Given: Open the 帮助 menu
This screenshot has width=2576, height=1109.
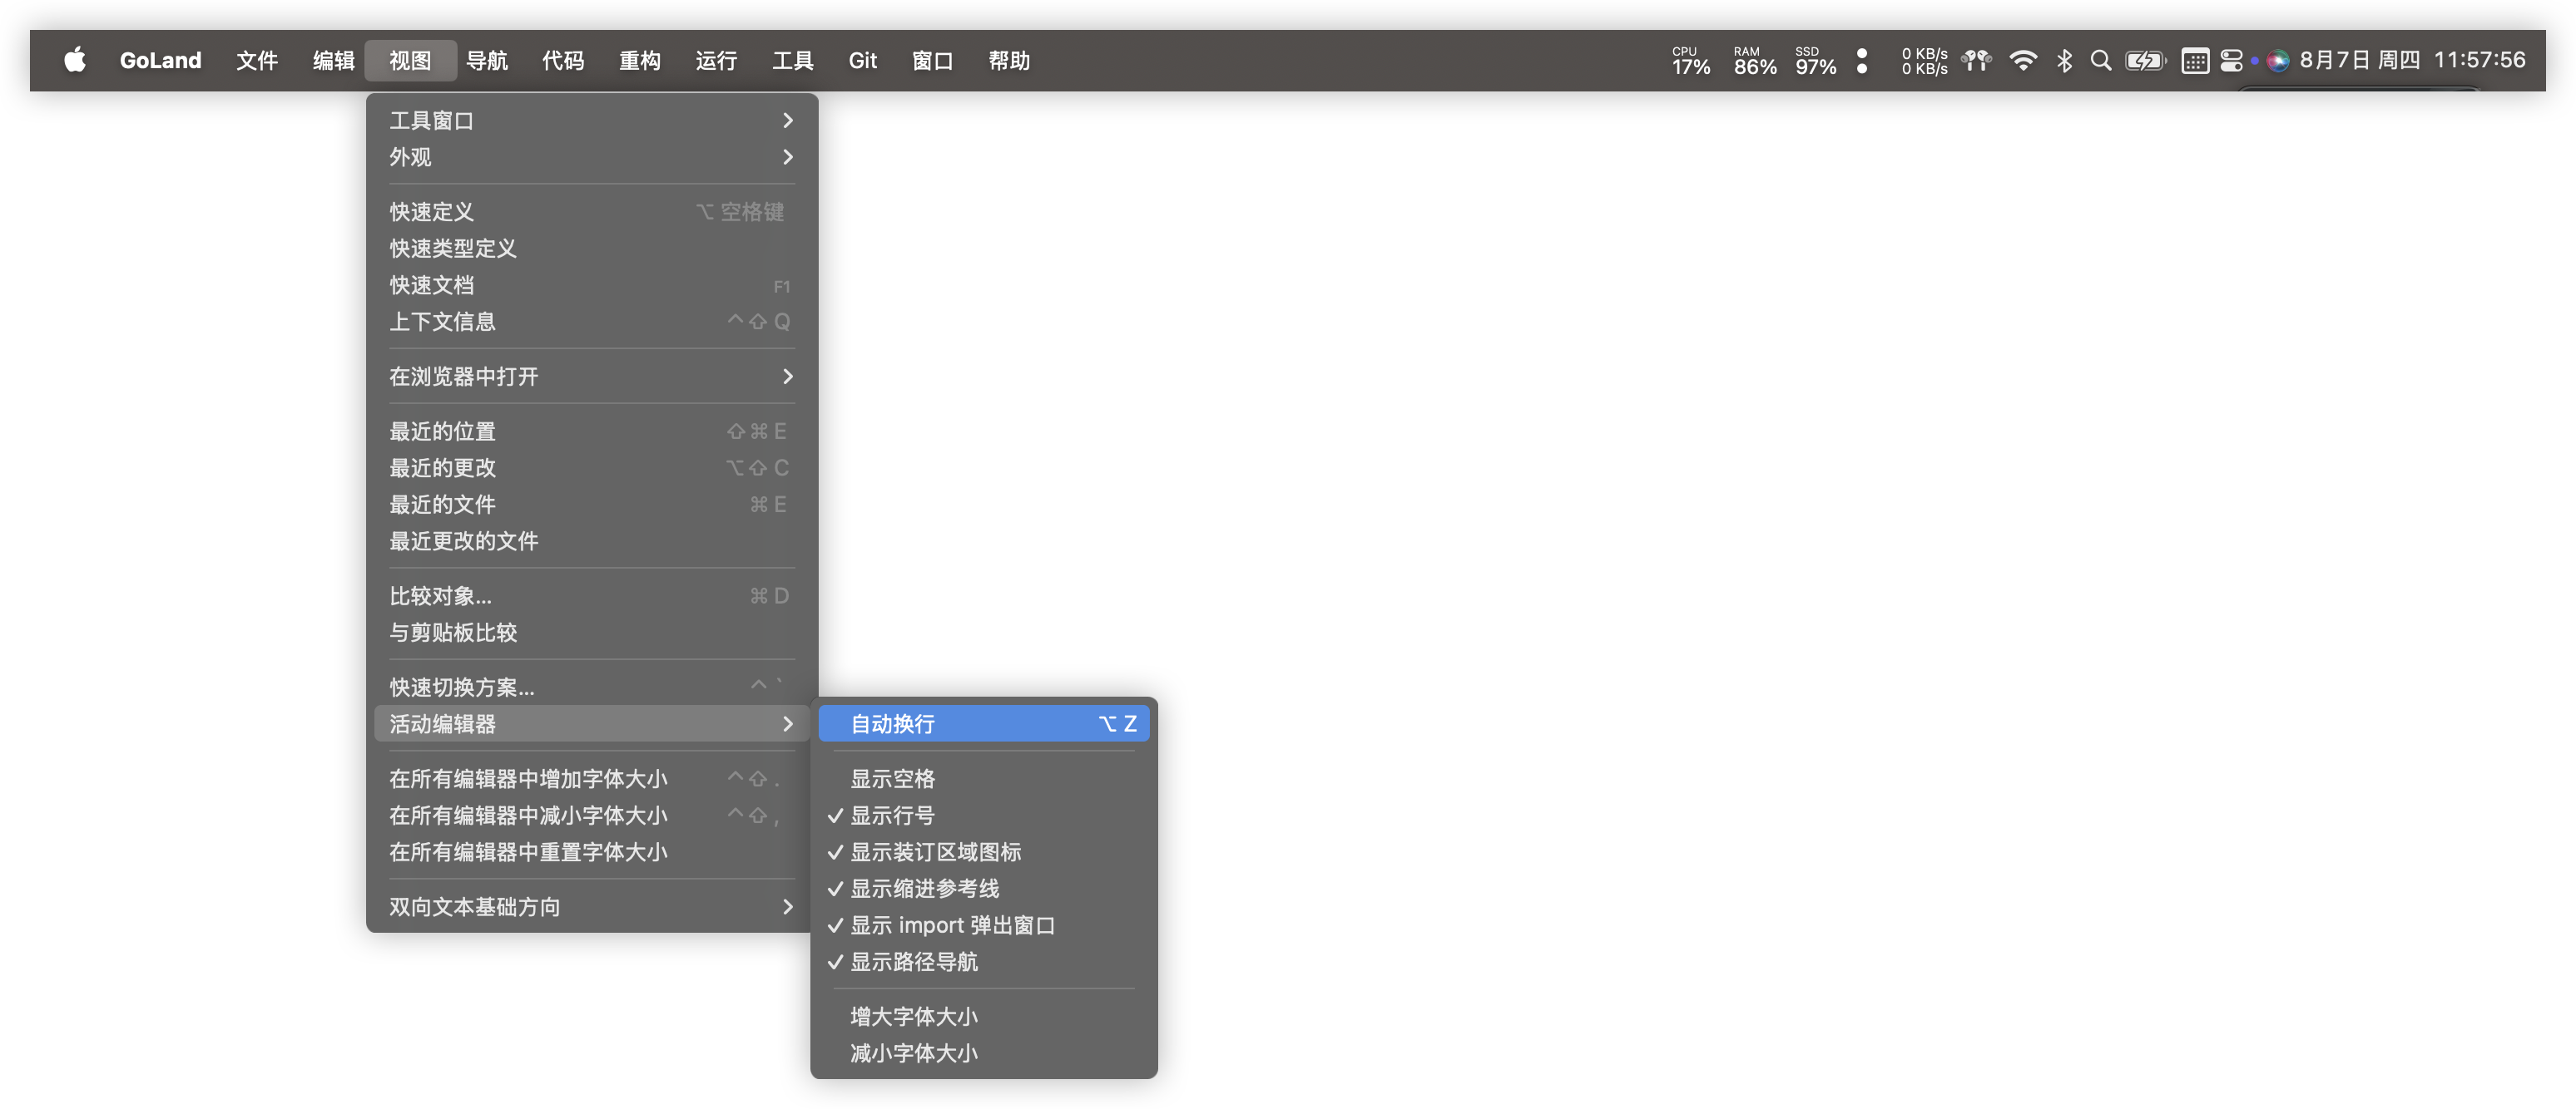Looking at the screenshot, I should tap(1009, 60).
